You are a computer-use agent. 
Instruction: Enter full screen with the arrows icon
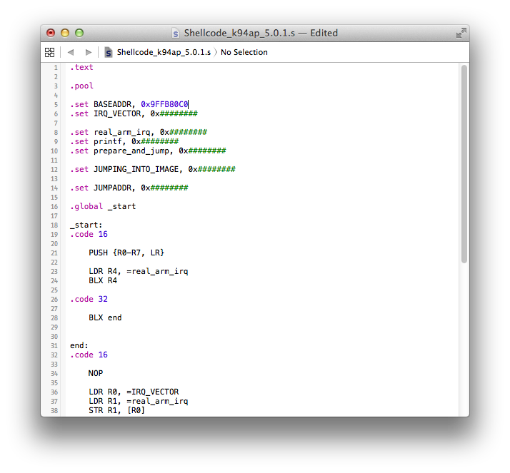coord(461,33)
